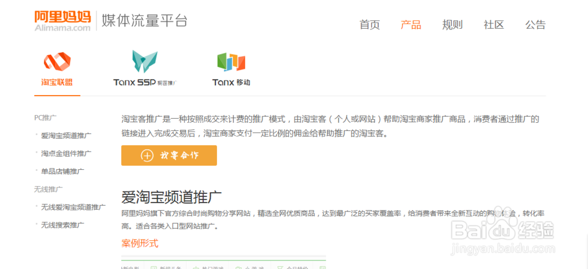The width and height of the screenshot is (588, 269).
Task: Click the 爱淘宝频道推广 section heading
Action: (171, 197)
